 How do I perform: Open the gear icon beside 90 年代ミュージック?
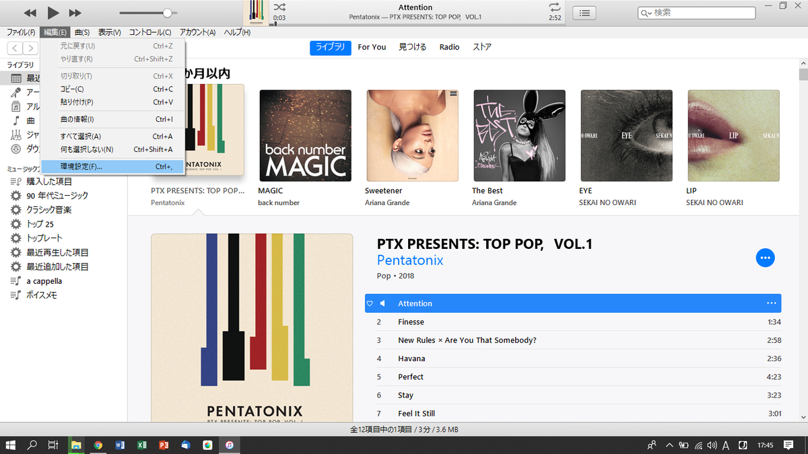[x=16, y=196]
